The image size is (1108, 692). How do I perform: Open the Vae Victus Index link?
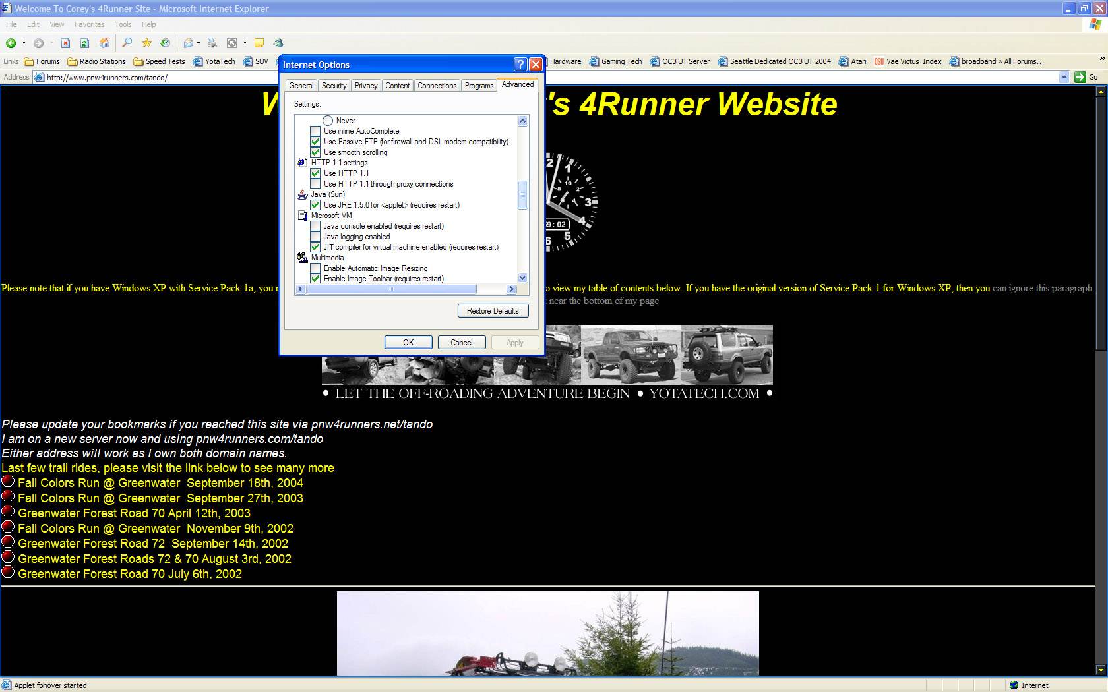tap(908, 61)
